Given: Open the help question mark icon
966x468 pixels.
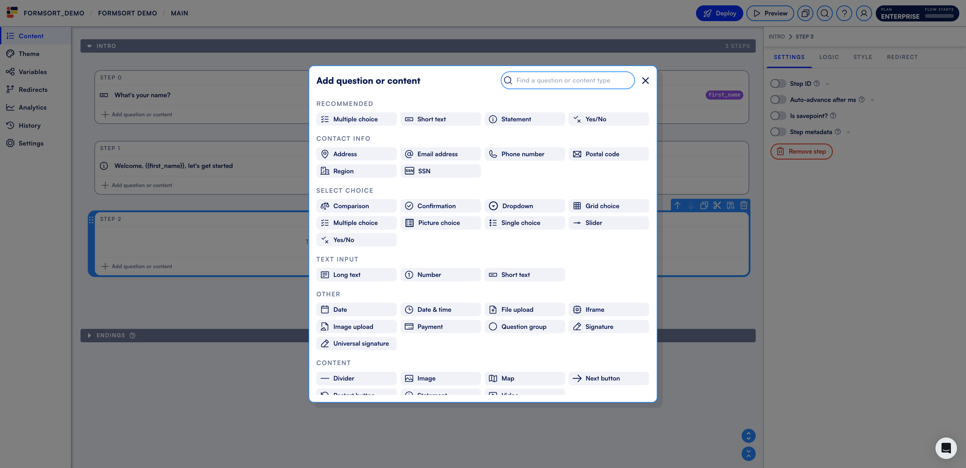Looking at the screenshot, I should click(844, 13).
